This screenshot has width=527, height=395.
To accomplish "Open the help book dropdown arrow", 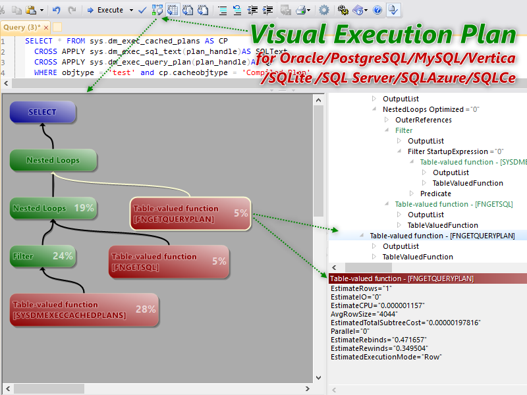I will [x=366, y=10].
